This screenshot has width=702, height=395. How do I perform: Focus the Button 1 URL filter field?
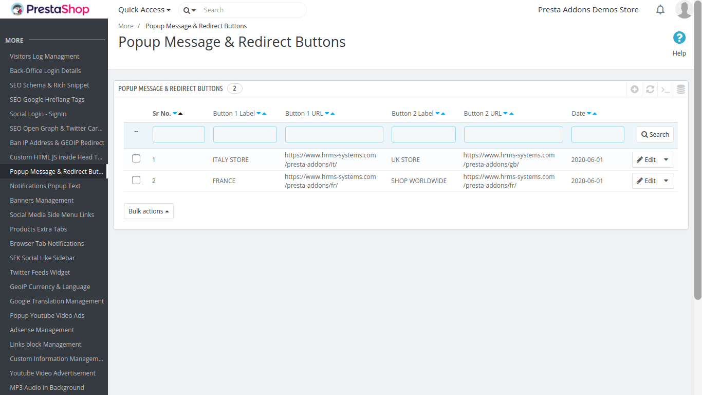(x=334, y=134)
